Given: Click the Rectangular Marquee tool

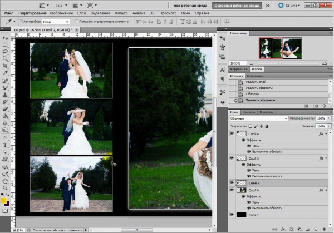Looking at the screenshot, I should pos(5,44).
